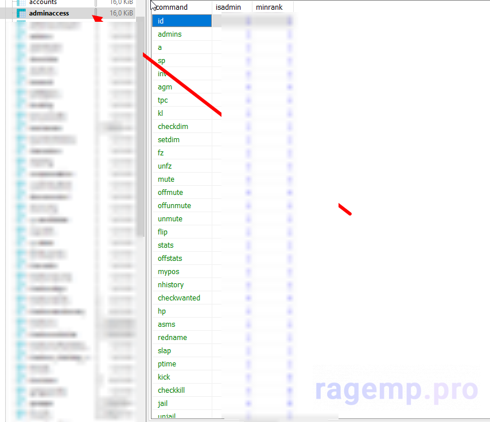This screenshot has height=422, width=490.
Task: Click the minrank column header
Action: (x=269, y=7)
